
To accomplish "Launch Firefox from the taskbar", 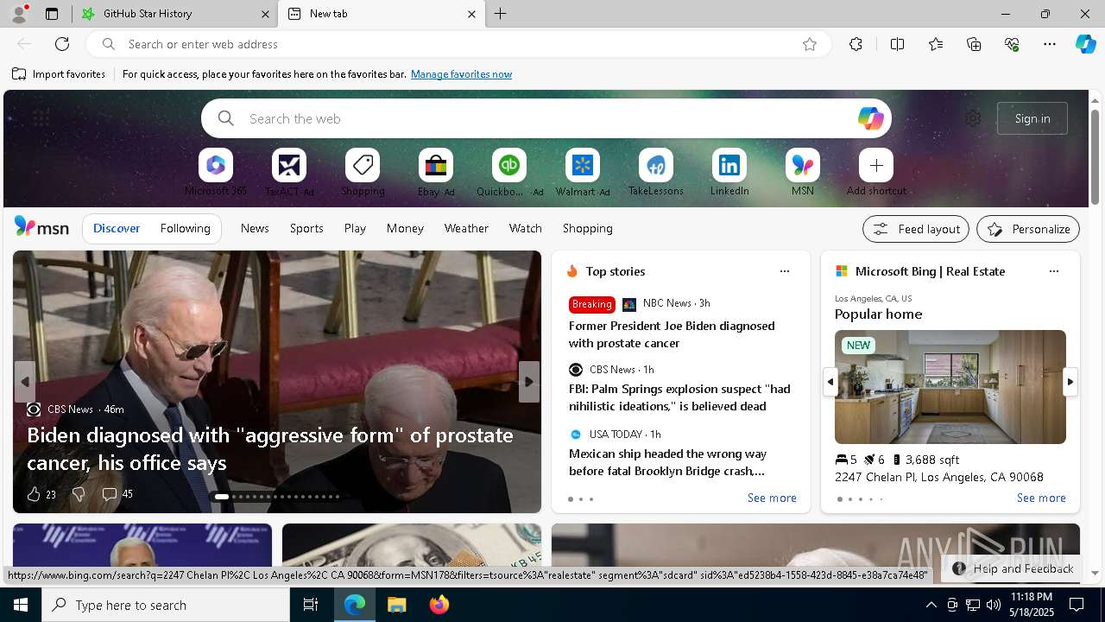I will [x=439, y=605].
